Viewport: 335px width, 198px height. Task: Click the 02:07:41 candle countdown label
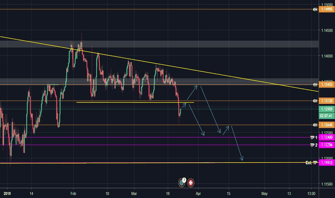coord(327,116)
